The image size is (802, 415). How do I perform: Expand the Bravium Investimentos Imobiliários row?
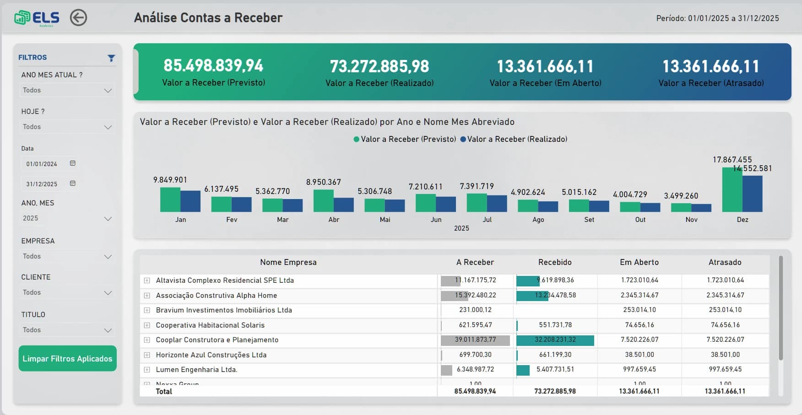[147, 310]
